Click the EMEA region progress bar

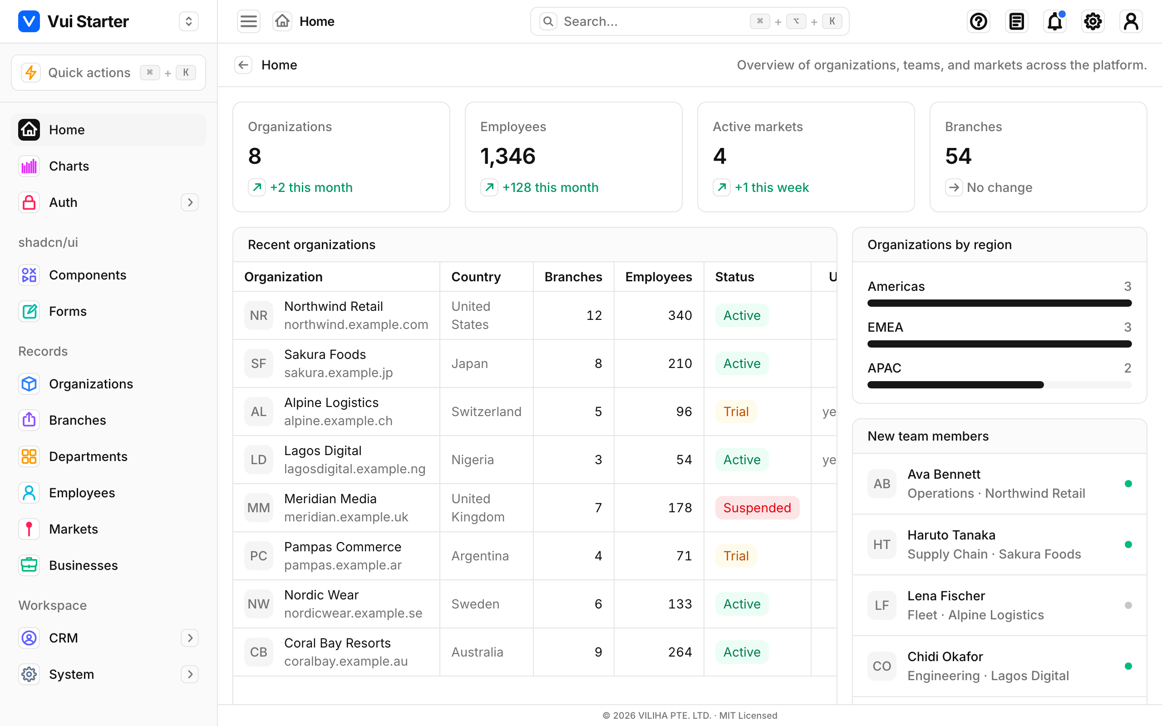coord(999,344)
